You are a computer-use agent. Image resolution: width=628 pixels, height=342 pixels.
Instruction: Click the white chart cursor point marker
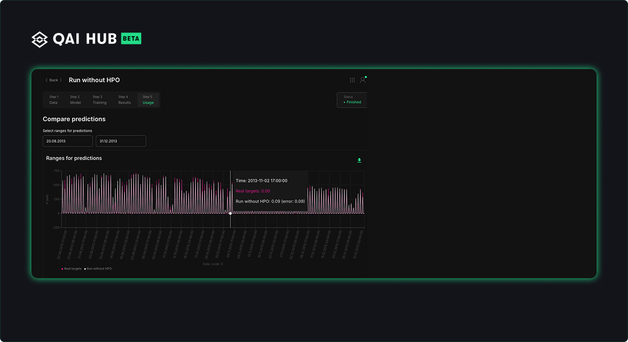(230, 213)
